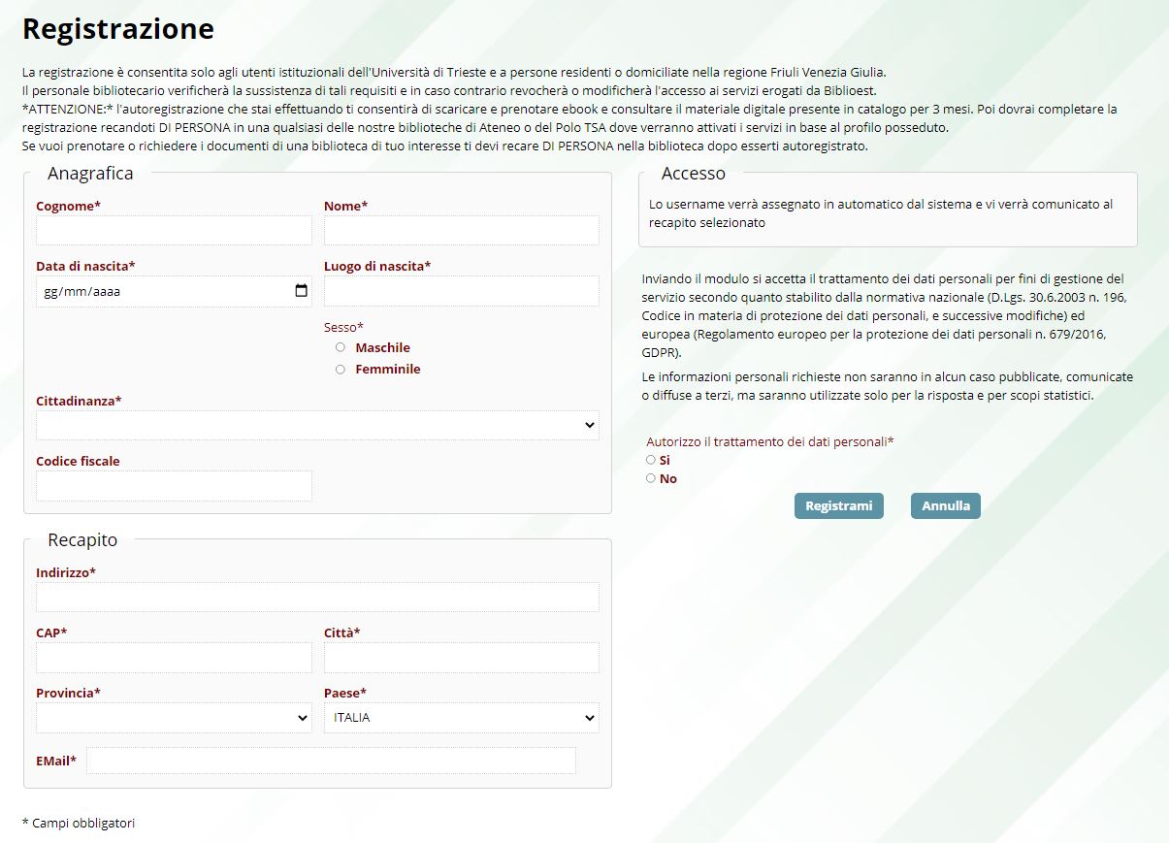
Task: Choose No for data processing authorization
Action: click(651, 478)
